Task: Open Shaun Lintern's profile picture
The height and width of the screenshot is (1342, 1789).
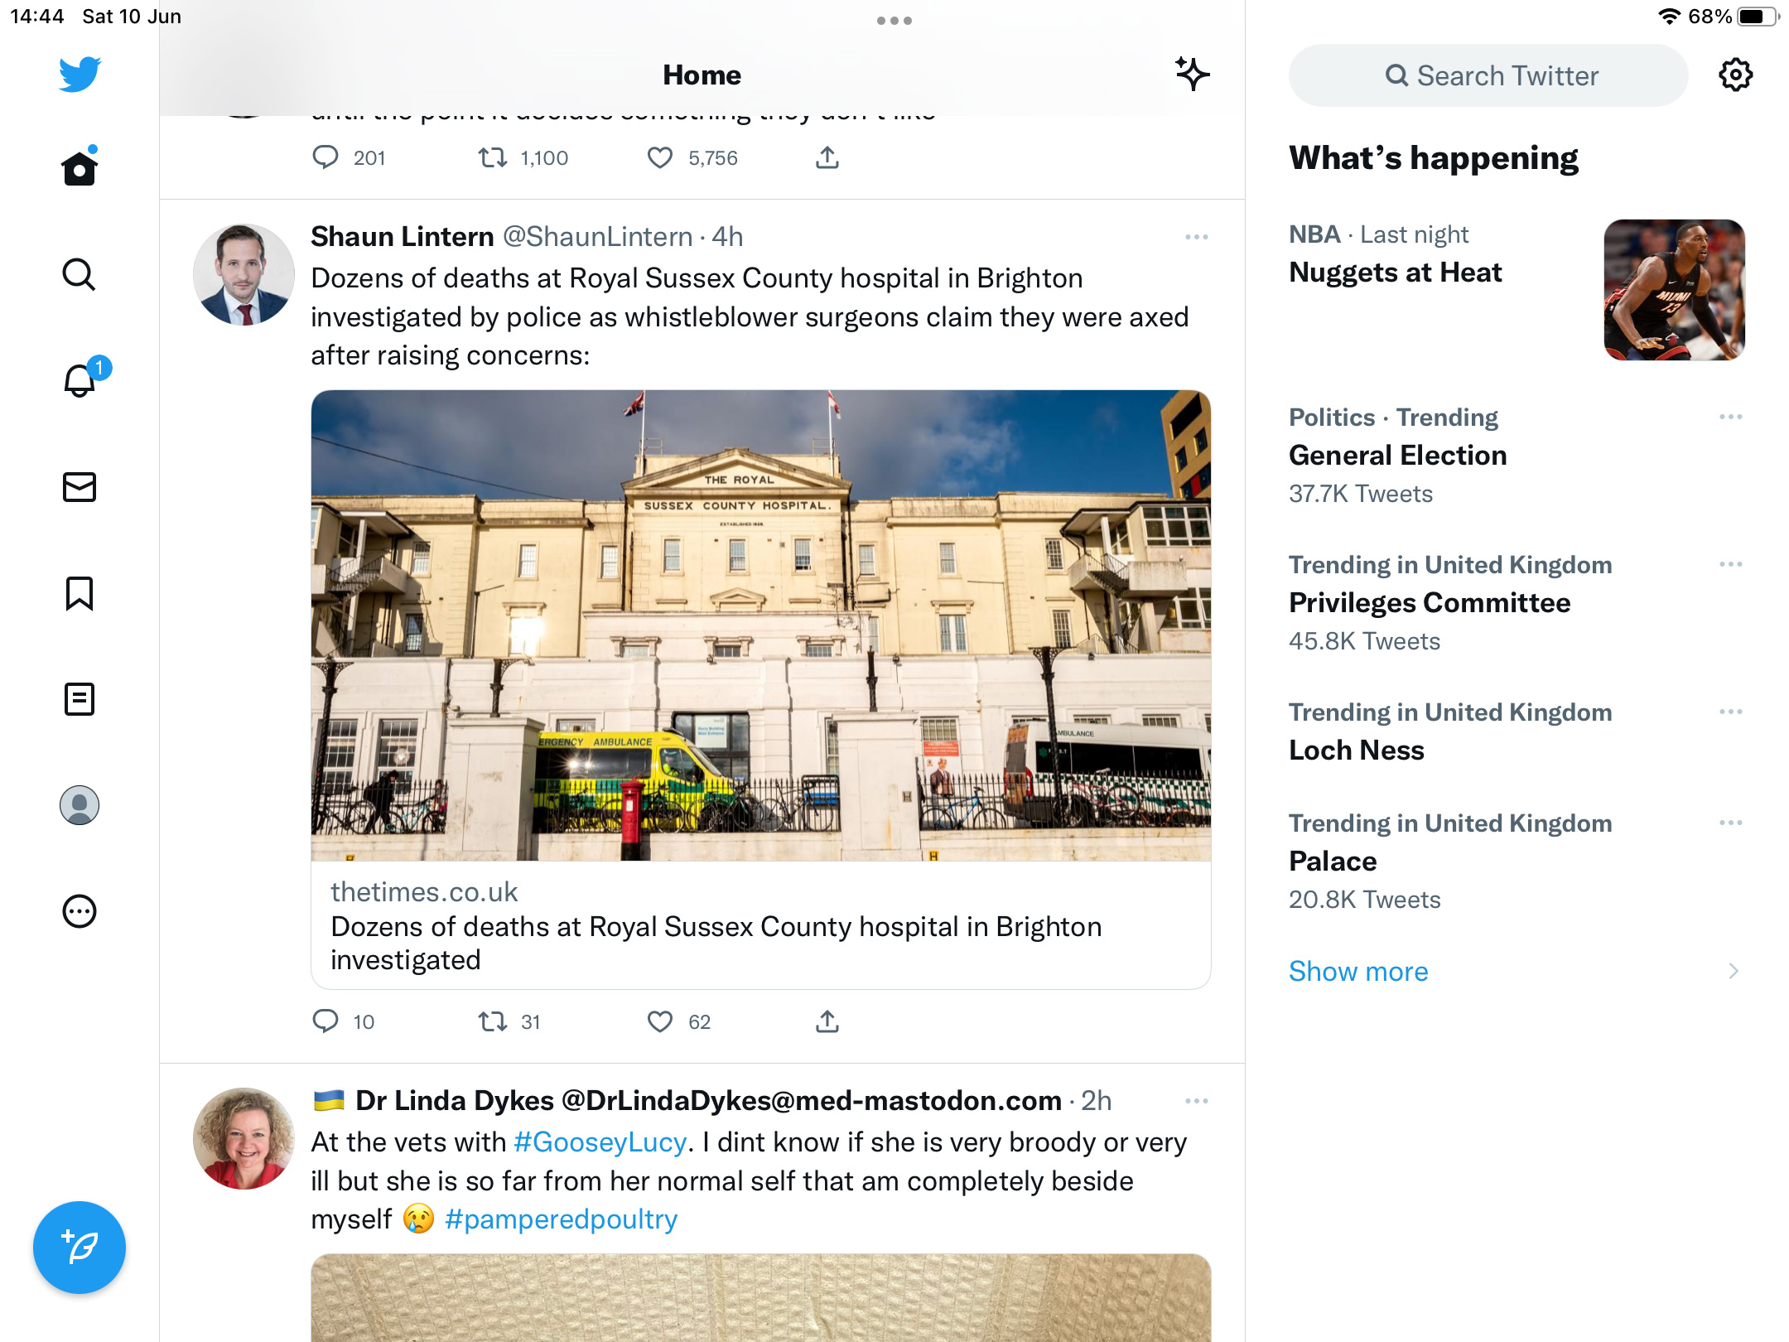Action: (244, 274)
